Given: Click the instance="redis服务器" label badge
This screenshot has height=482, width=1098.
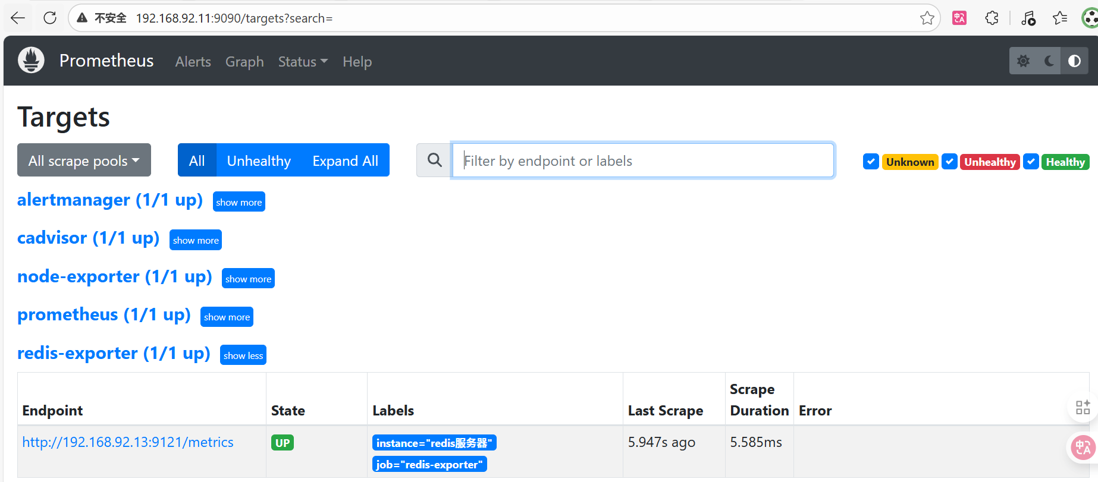Looking at the screenshot, I should point(434,443).
